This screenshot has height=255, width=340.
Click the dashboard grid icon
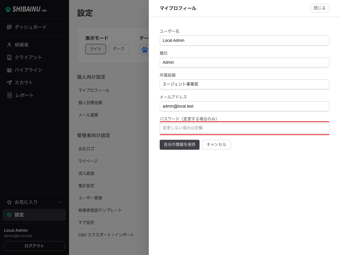(9, 27)
